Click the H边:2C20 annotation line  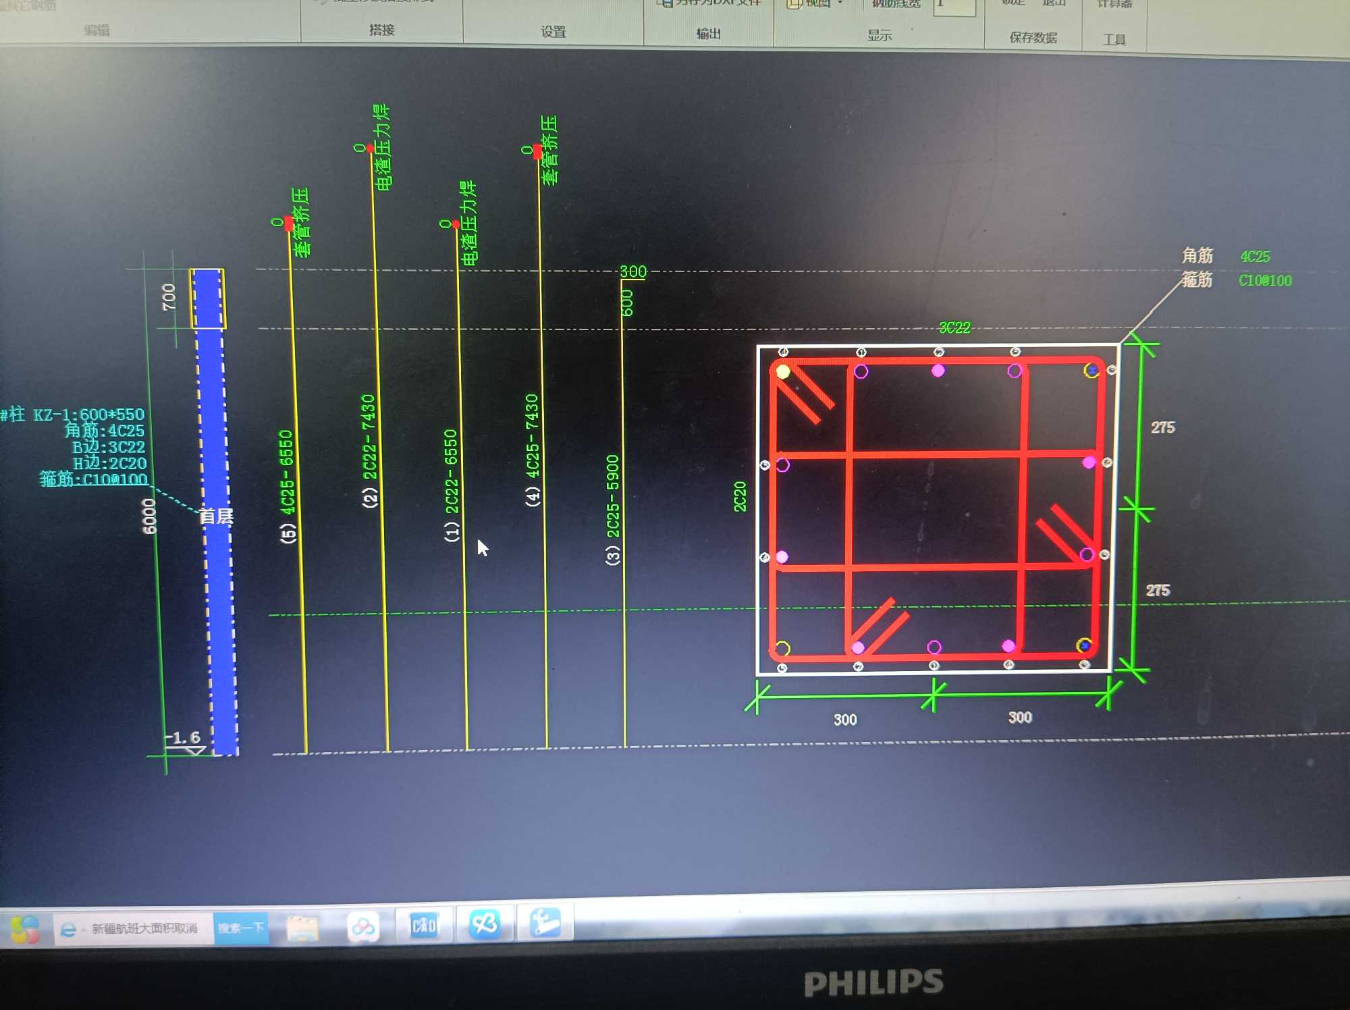pos(109,463)
